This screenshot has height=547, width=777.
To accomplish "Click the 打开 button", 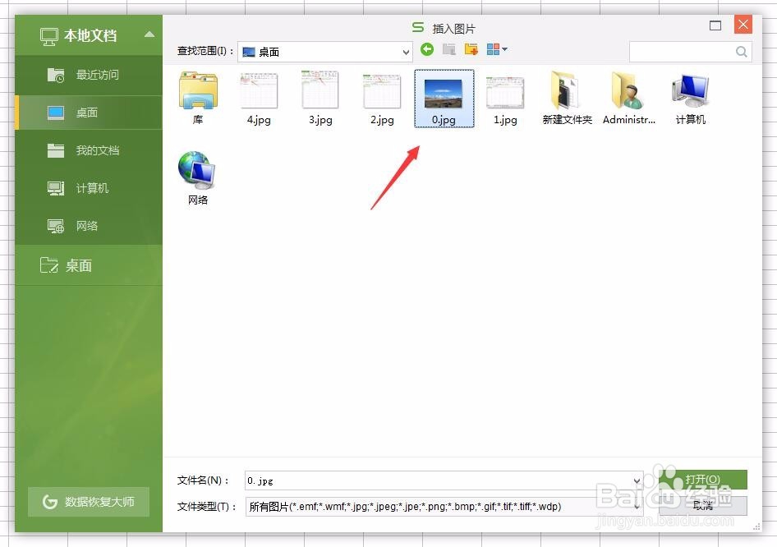I will pyautogui.click(x=703, y=479).
